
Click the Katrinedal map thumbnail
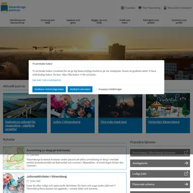[x=14, y=158]
